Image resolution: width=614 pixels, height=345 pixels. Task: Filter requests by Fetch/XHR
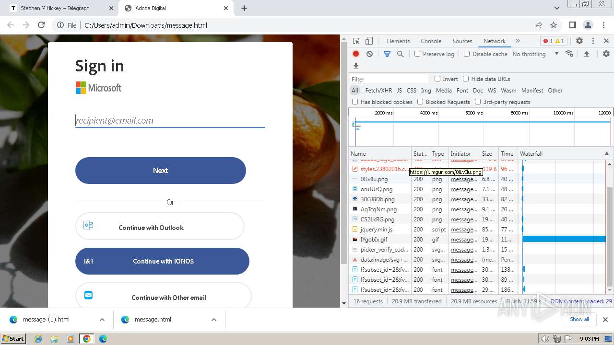[378, 90]
